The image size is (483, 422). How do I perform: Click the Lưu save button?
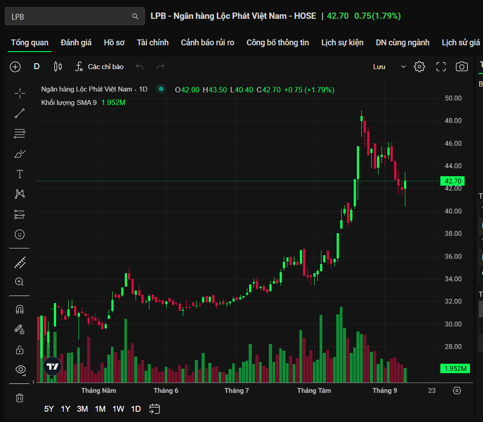pos(379,67)
